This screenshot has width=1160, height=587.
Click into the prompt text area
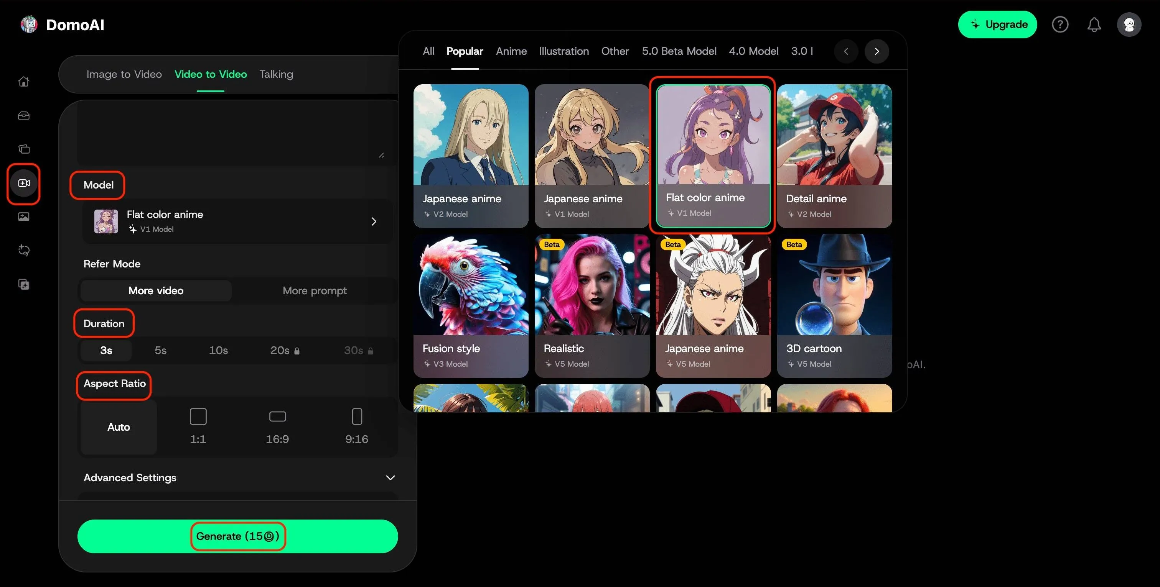(230, 133)
